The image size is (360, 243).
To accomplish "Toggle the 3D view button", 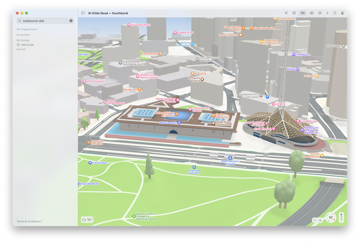I will tap(303, 13).
